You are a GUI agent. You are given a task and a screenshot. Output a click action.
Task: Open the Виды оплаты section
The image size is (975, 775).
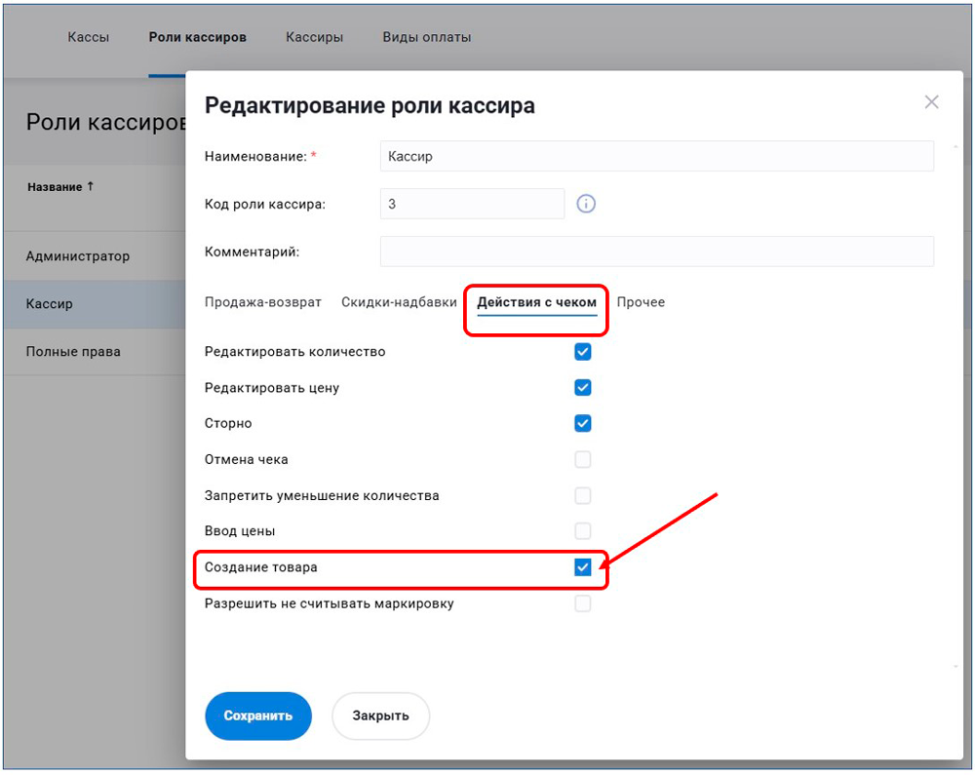tap(426, 37)
